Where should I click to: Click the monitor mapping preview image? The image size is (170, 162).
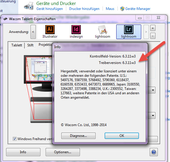click(x=38, y=73)
